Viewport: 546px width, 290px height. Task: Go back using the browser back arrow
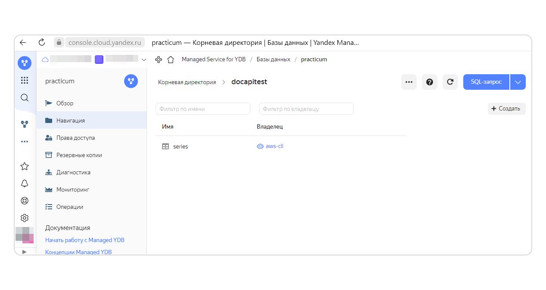tap(23, 42)
